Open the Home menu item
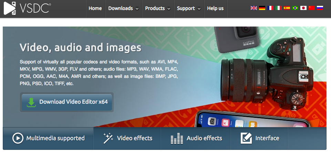Viewport: 331px width, 154px height. 95,9
